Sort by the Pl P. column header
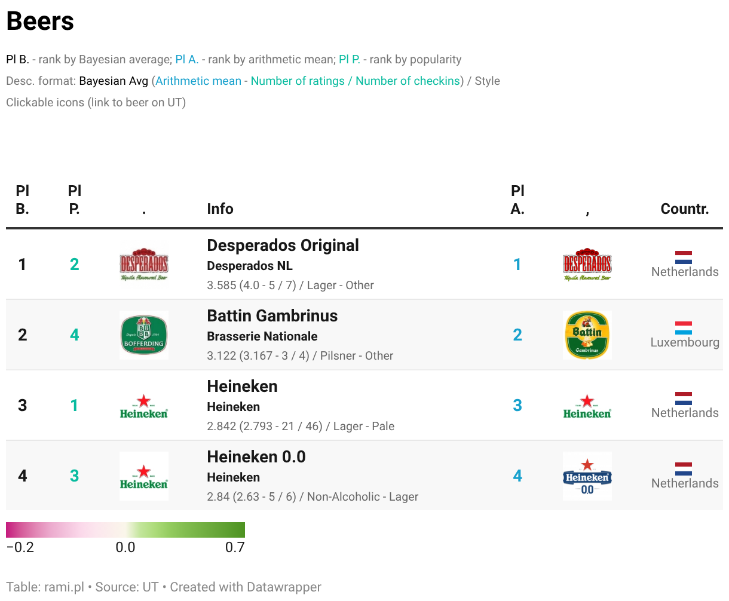 coord(75,200)
